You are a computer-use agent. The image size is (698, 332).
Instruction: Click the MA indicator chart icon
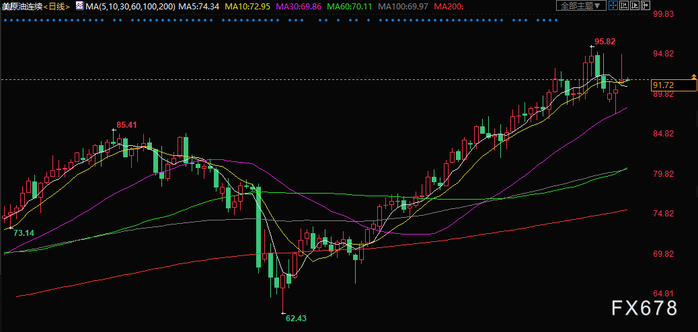point(79,6)
